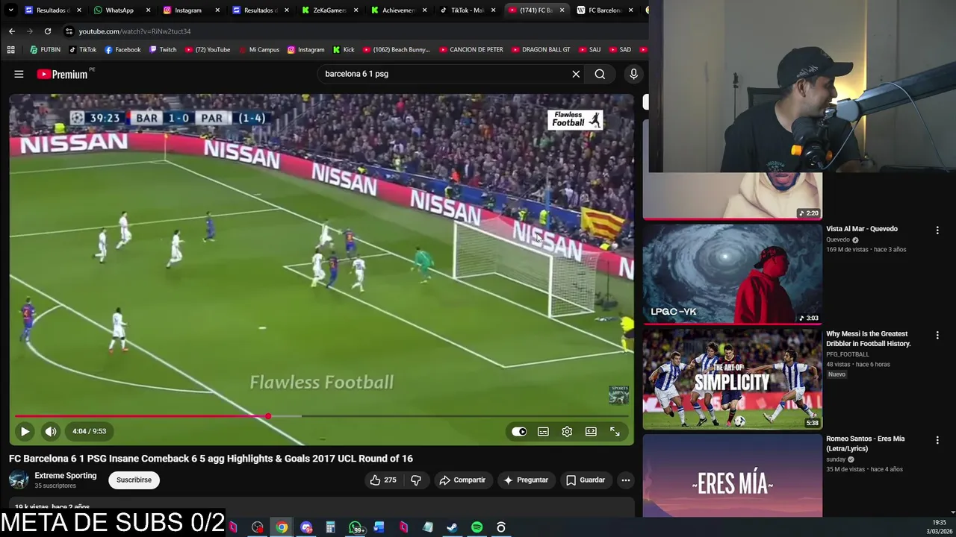Screen dimensions: 956x537
Task: Open options for Why Messi video
Action: click(937, 336)
